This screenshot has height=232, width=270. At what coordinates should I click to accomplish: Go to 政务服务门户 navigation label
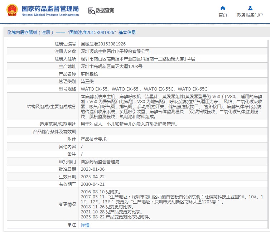(250, 15)
